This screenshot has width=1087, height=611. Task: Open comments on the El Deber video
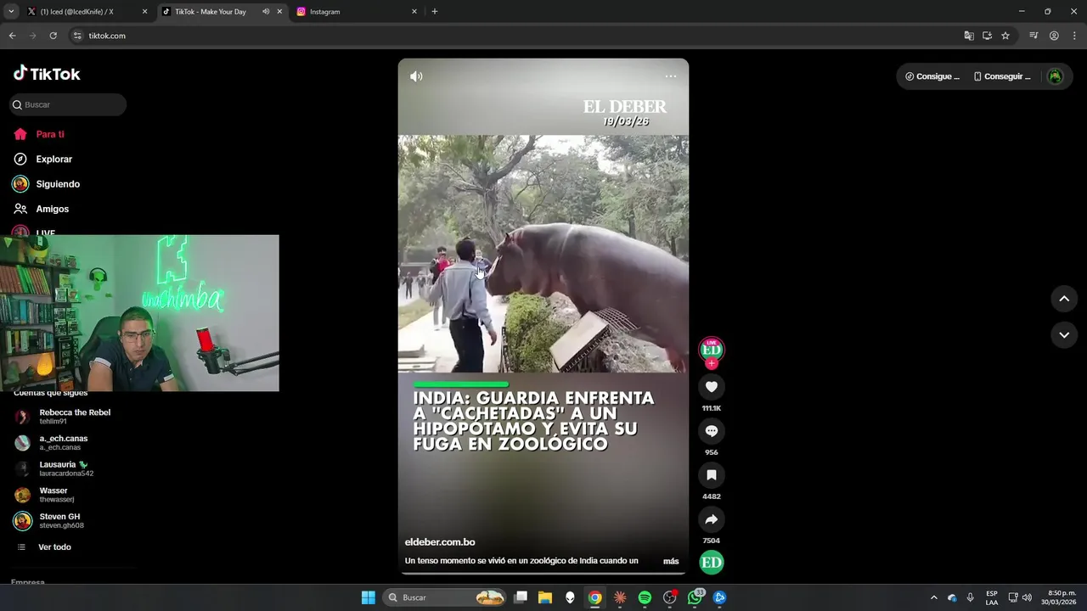coord(712,431)
